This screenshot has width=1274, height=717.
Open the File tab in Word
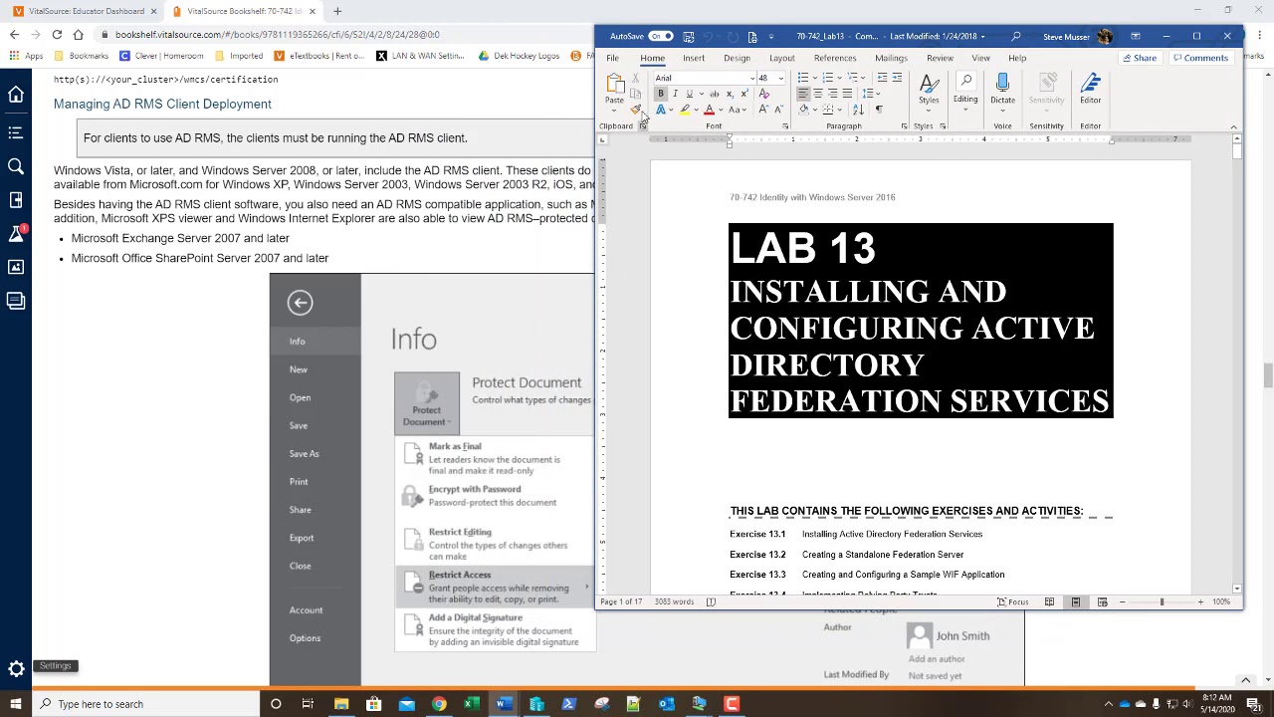pyautogui.click(x=613, y=58)
